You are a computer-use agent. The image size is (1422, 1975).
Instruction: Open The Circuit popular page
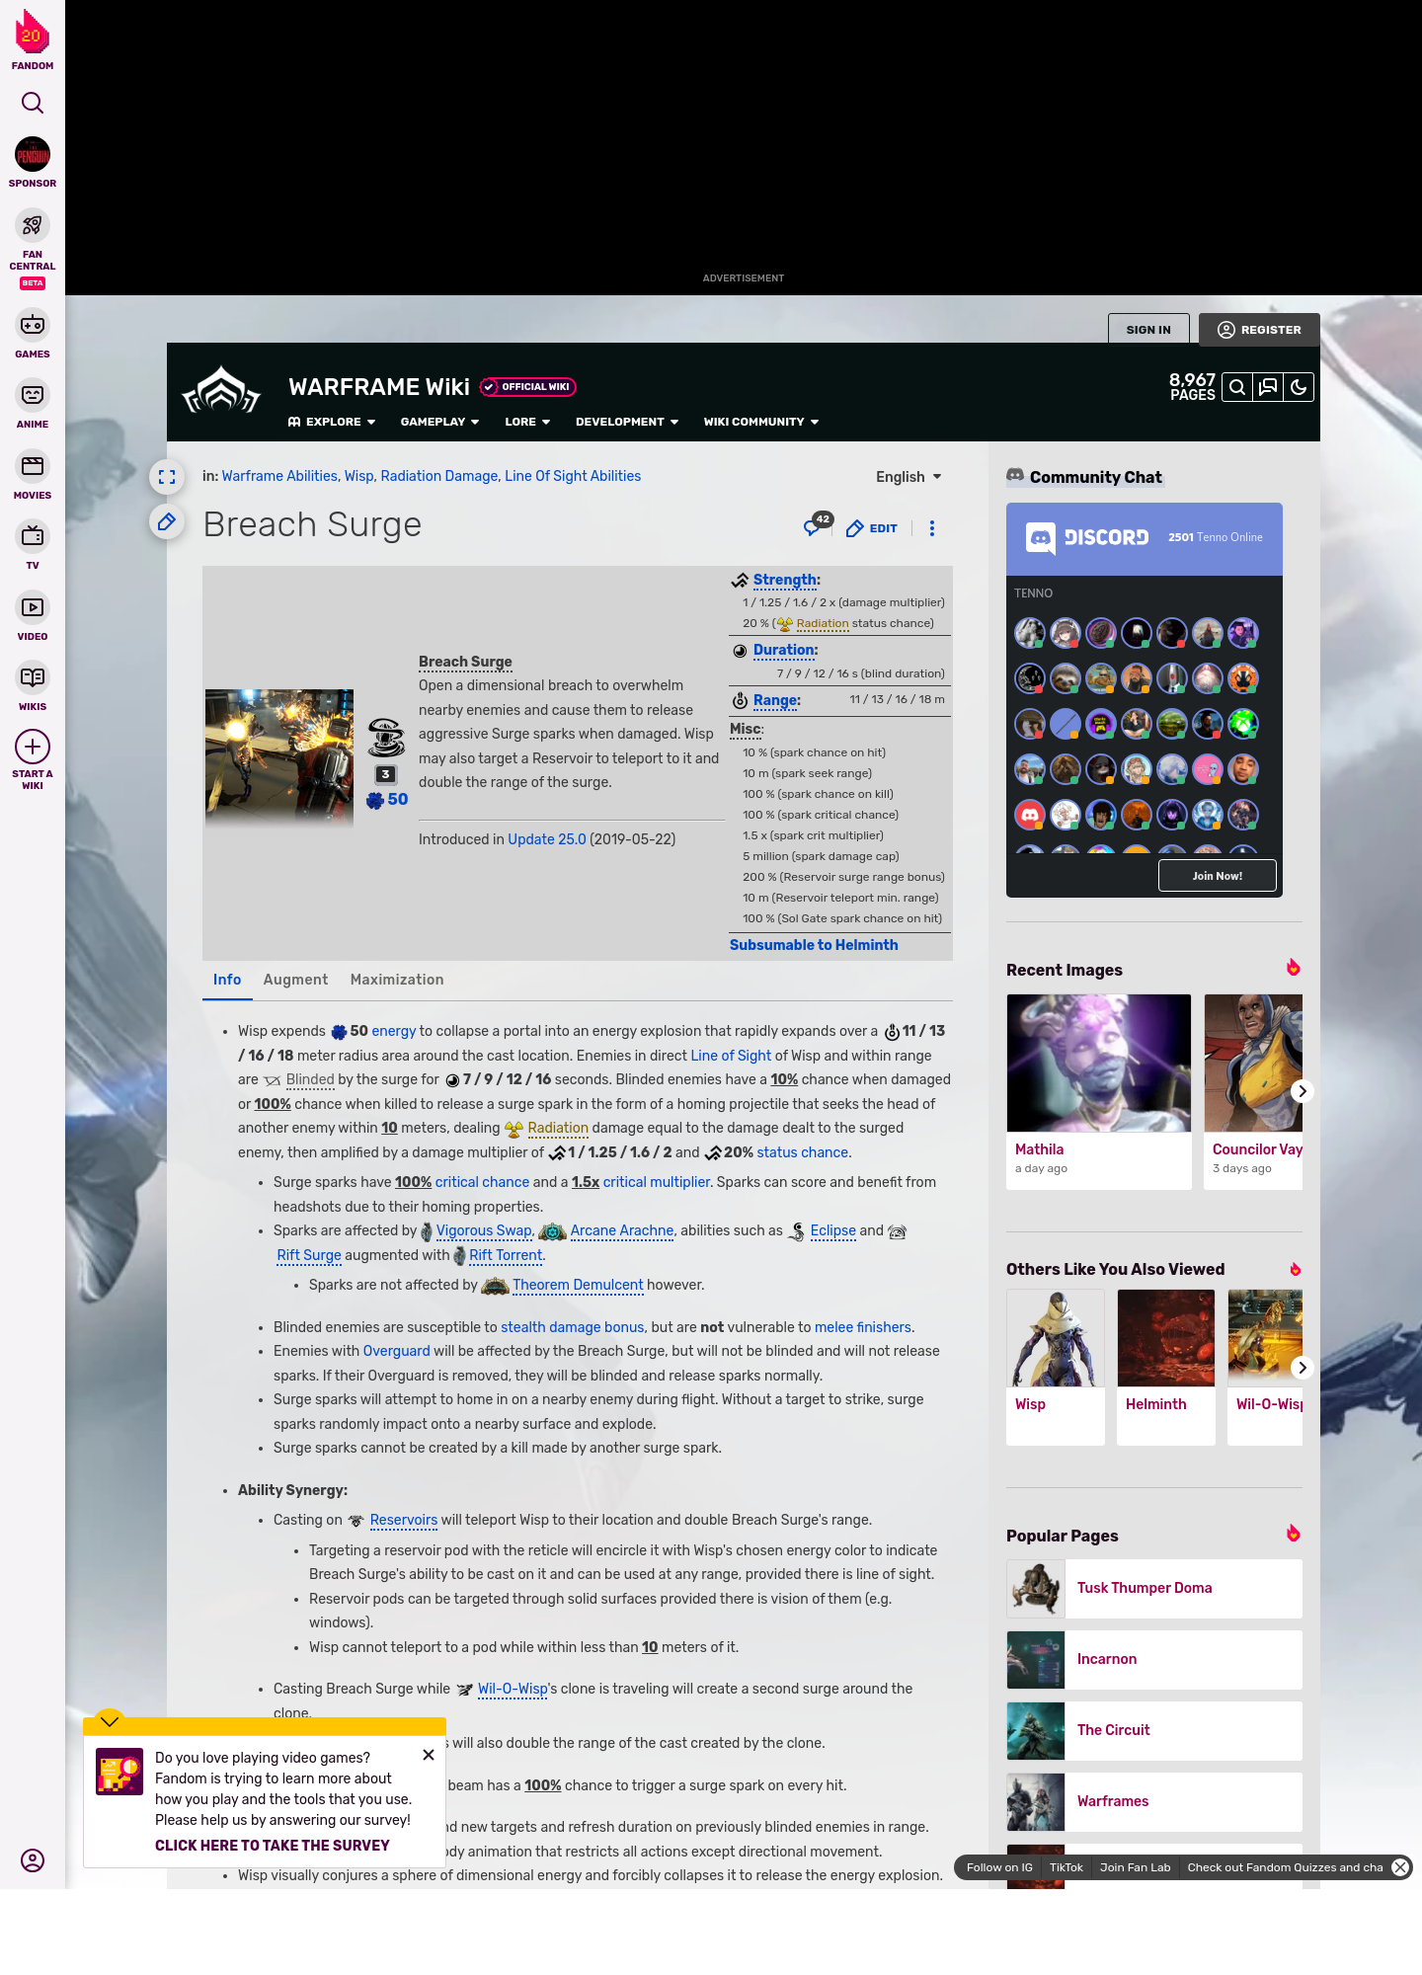coord(1154,1730)
